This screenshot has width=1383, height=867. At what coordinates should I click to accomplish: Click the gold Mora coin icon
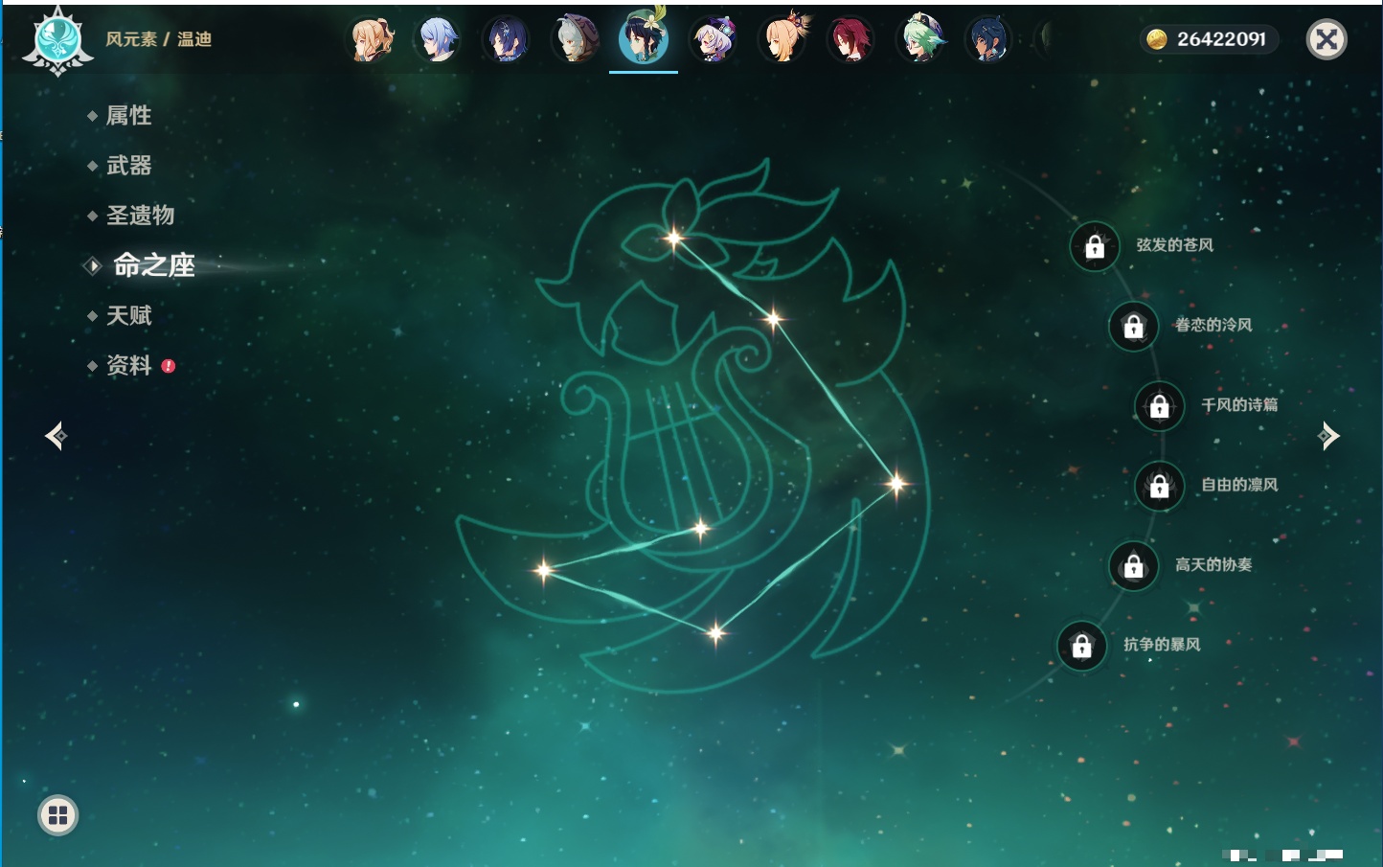1157,39
